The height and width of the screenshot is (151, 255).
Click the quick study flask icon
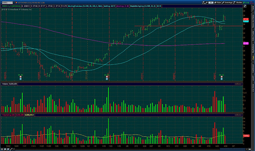[204, 3]
